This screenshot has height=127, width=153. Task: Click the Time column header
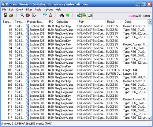coord(19,22)
